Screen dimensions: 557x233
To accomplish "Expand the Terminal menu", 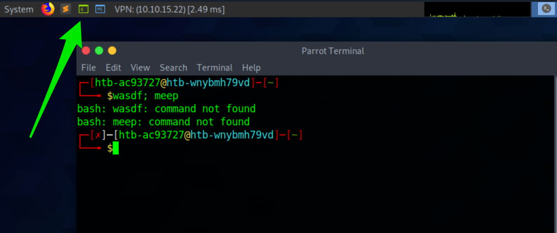I will click(214, 68).
